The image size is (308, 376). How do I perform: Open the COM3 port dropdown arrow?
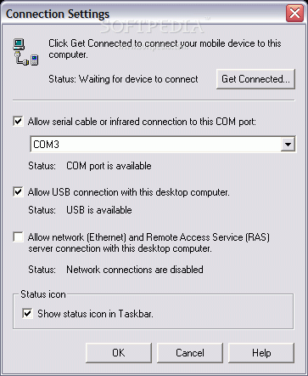pos(288,145)
